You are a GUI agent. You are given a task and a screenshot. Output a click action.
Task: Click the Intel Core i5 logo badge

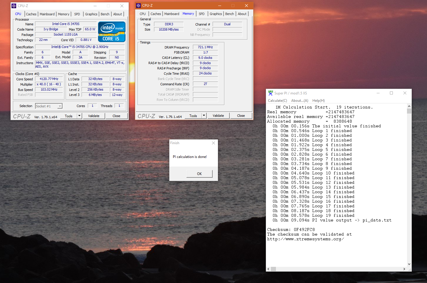(112, 32)
